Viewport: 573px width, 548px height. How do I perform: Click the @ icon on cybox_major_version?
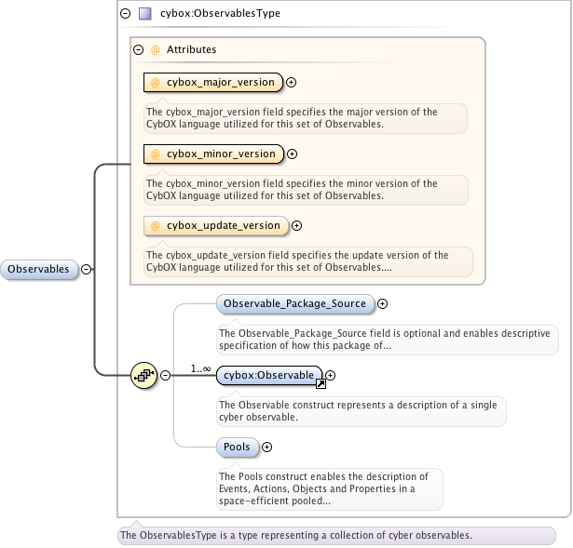click(156, 82)
